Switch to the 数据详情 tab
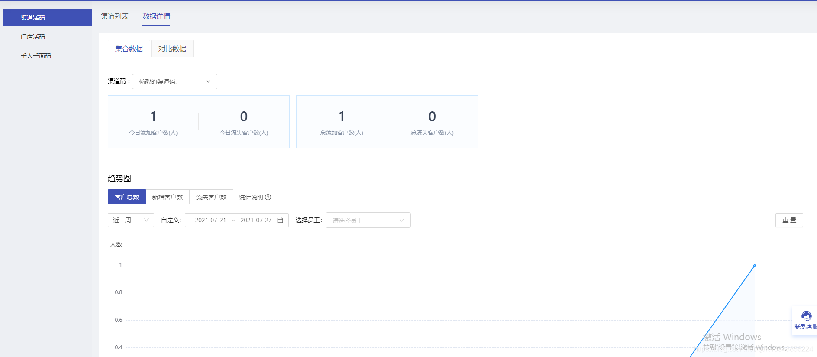The width and height of the screenshot is (817, 357). coord(156,16)
